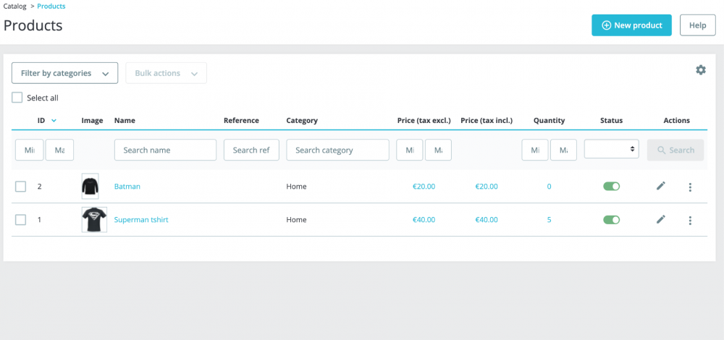Open the Status filter select box
Viewport: 724px width, 340px height.
click(611, 150)
